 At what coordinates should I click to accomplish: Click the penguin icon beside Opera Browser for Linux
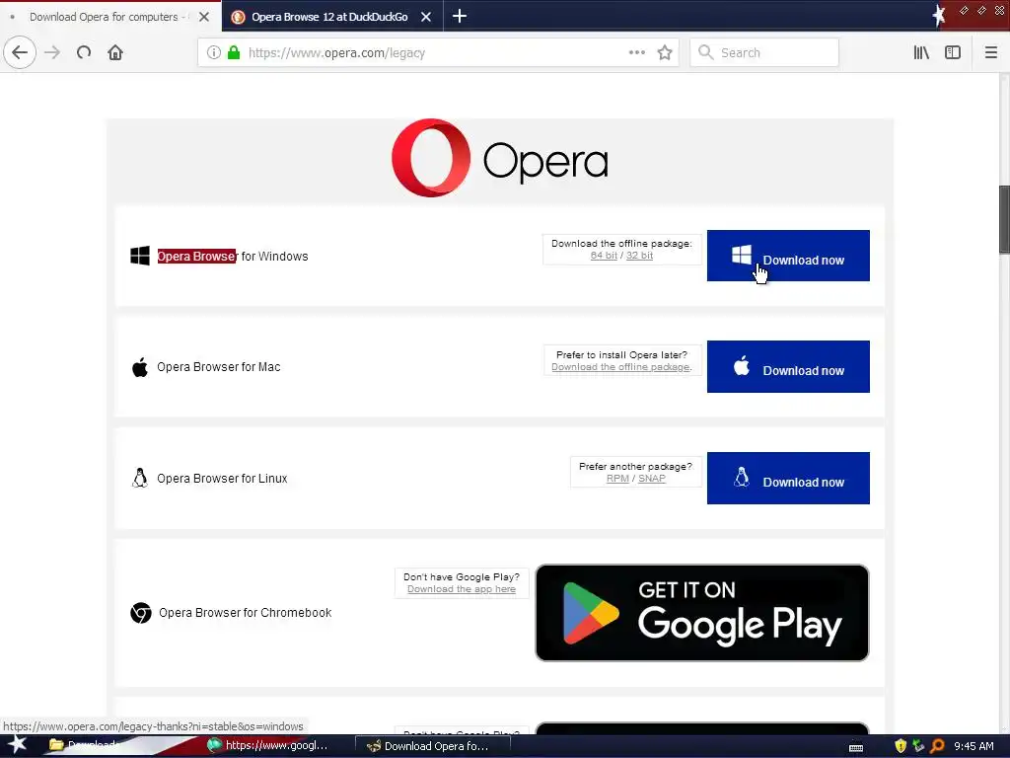pyautogui.click(x=140, y=479)
